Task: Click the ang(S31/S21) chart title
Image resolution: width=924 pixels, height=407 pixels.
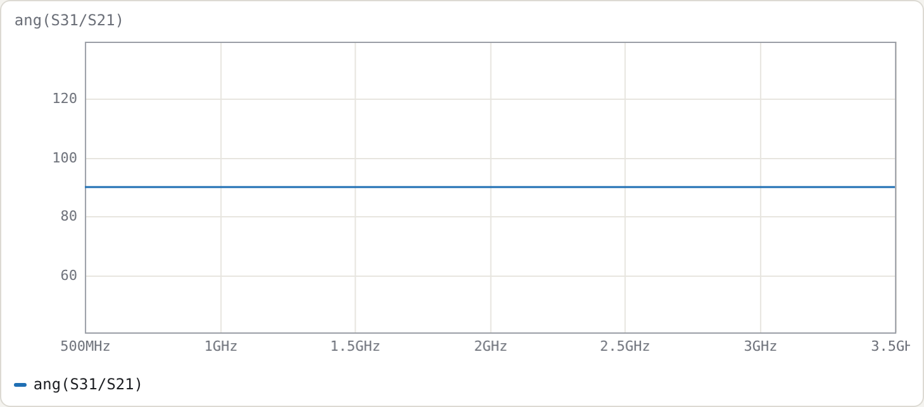Action: coord(69,21)
